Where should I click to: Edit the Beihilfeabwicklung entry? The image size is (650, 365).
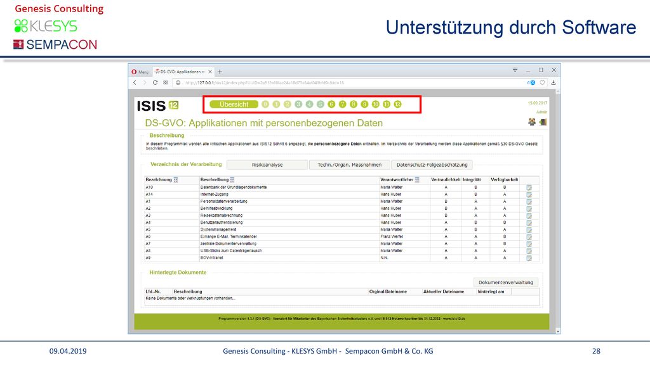pos(529,208)
